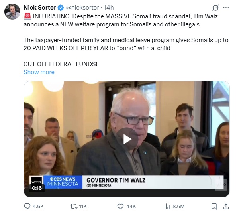The width and height of the screenshot is (239, 213).
Task: Bookmark this post
Action: coord(214,207)
